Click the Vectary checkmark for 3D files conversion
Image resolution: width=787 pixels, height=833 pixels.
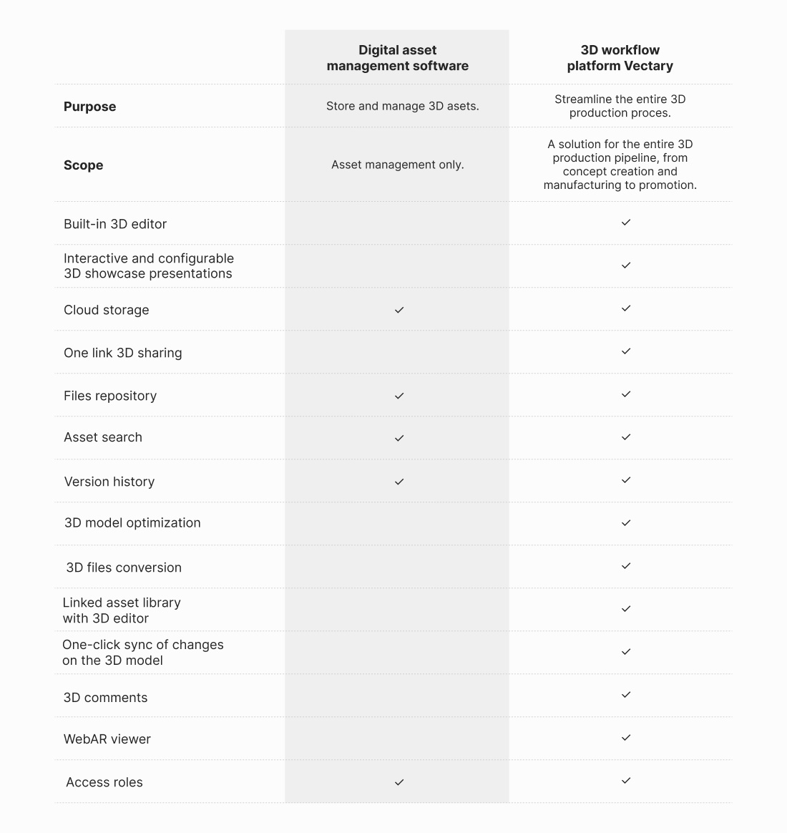pyautogui.click(x=626, y=566)
